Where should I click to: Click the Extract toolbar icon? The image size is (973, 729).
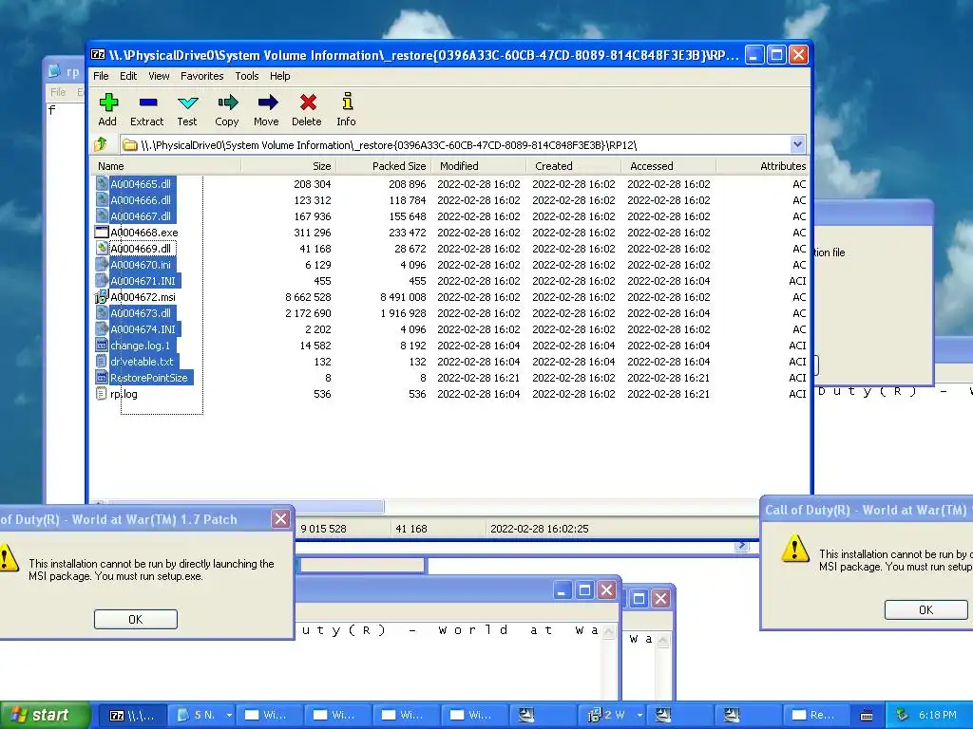coord(147,103)
